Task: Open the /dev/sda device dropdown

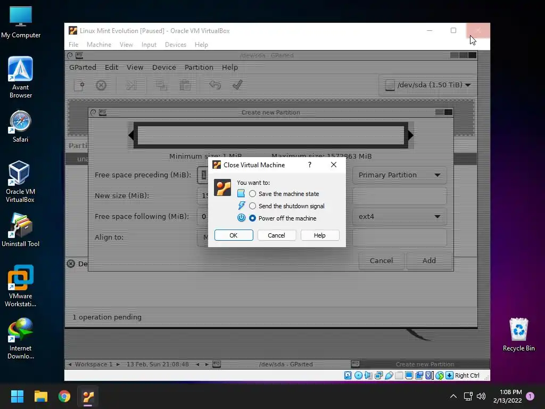Action: 428,85
